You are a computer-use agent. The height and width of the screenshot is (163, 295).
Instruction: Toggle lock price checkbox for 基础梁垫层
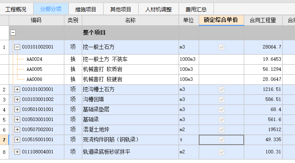click(221, 110)
